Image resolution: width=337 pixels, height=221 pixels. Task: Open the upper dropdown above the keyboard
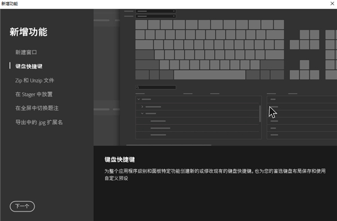[x=156, y=11]
